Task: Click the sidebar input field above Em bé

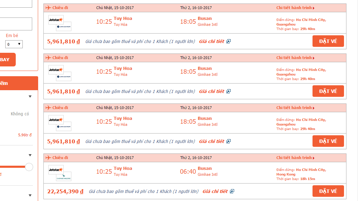Action: pos(16,24)
